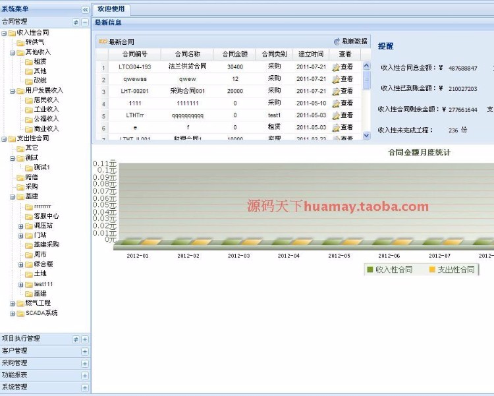The image size is (494, 396).
Task: Collapse the 支出性合同 tree node
Action: (4, 139)
